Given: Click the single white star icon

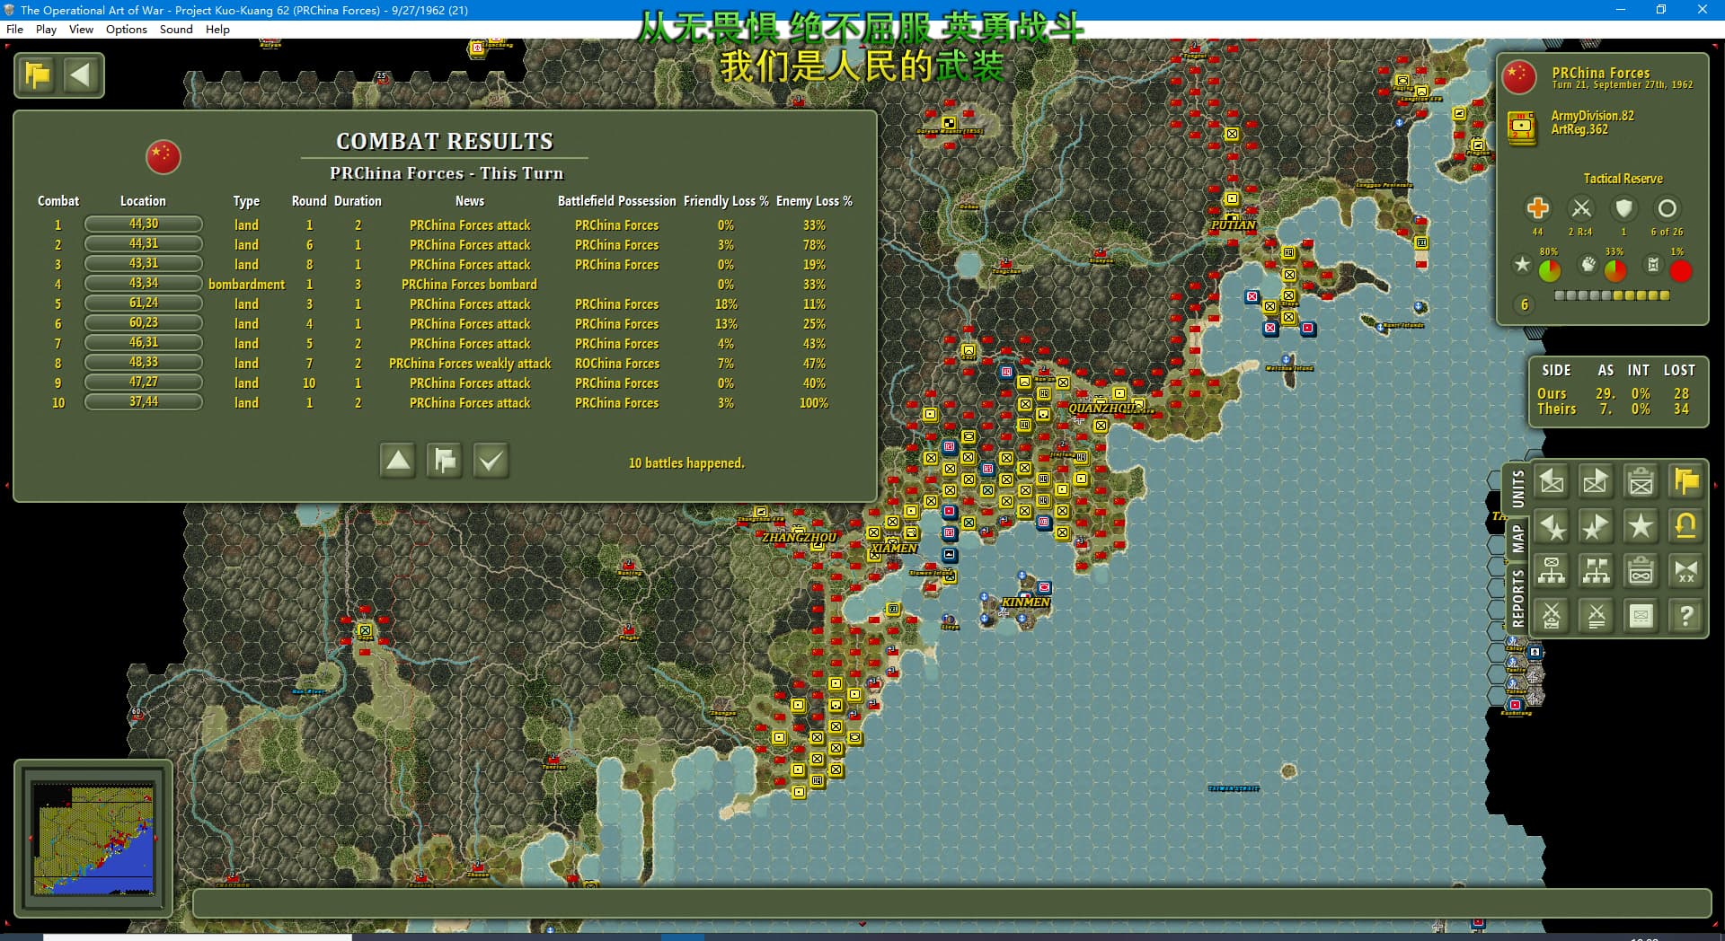Looking at the screenshot, I should (x=1641, y=527).
